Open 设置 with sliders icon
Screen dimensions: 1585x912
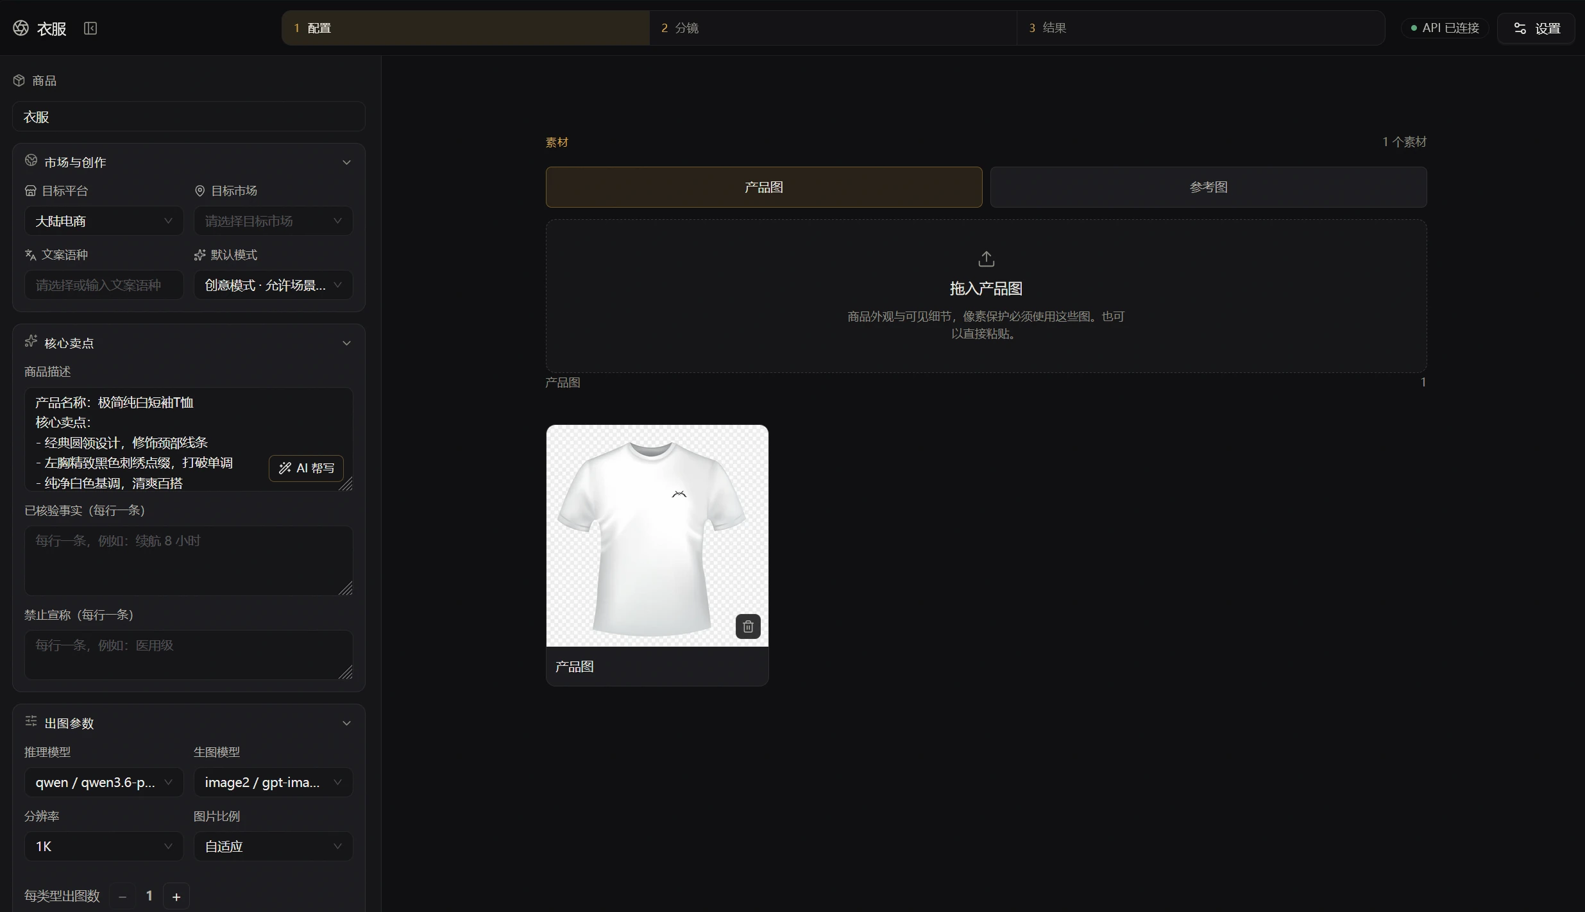1536,28
